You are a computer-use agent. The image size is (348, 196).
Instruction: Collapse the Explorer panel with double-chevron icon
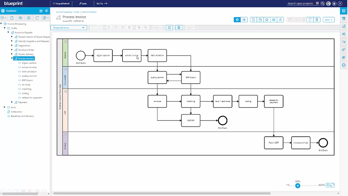[46, 11]
